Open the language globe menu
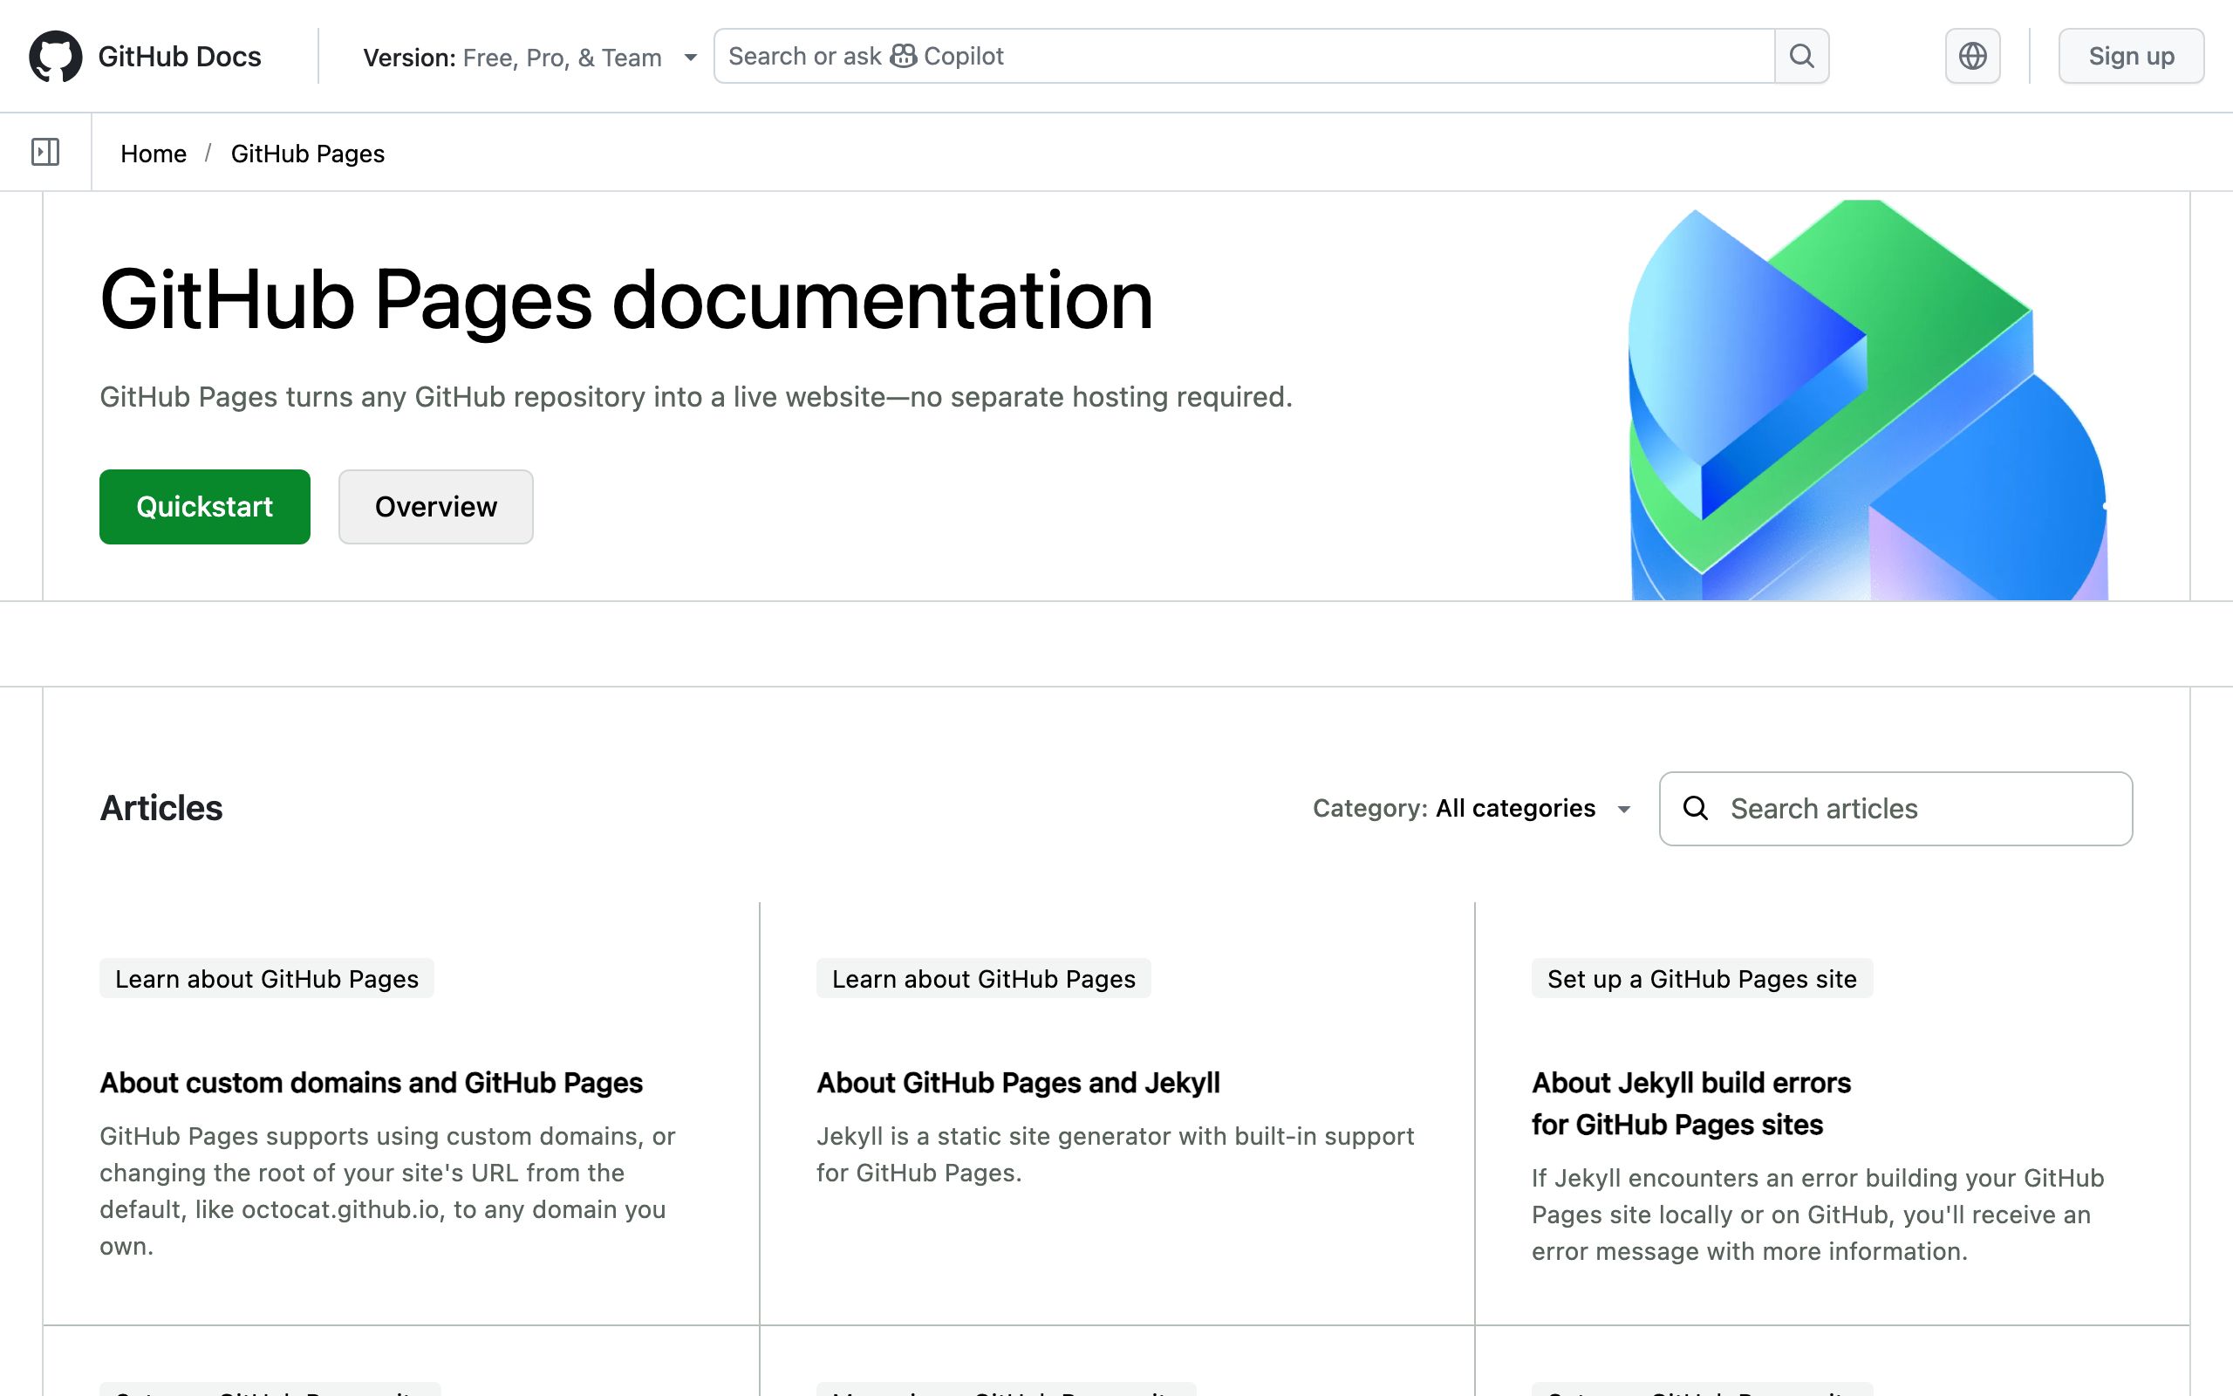This screenshot has width=2233, height=1396. click(1973, 57)
